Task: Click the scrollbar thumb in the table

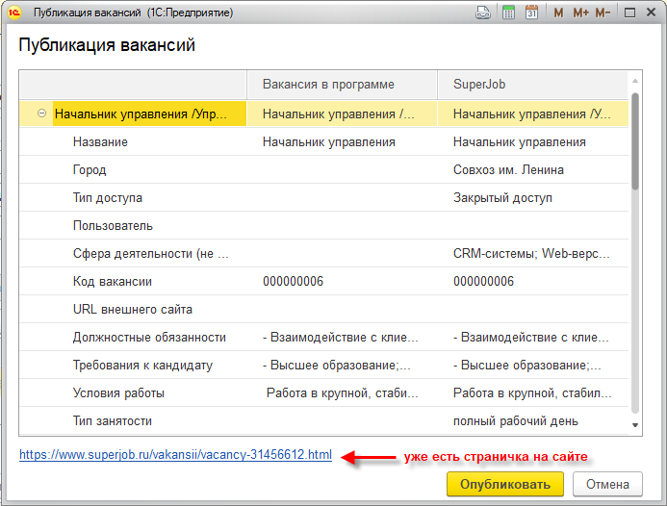Action: click(635, 141)
